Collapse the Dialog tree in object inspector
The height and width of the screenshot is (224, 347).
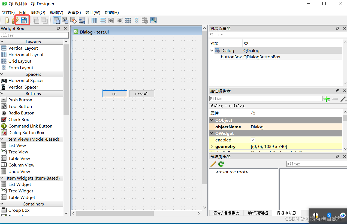(212, 50)
